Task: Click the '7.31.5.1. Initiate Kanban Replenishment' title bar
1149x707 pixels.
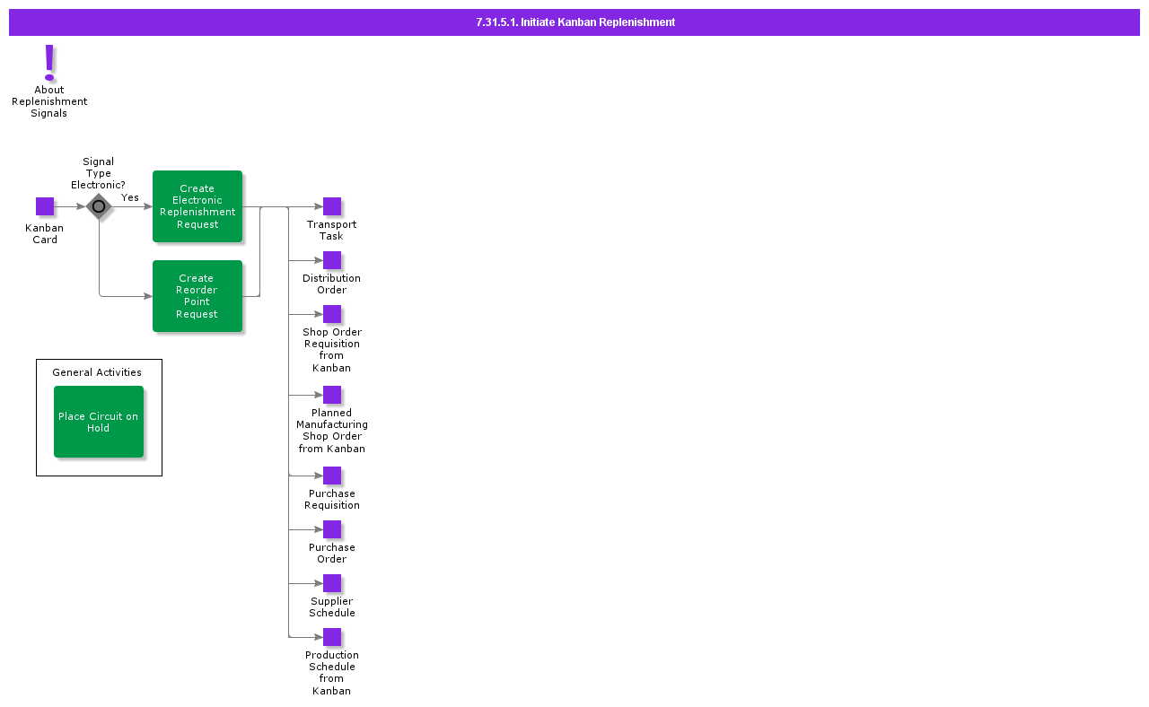Action: (574, 22)
